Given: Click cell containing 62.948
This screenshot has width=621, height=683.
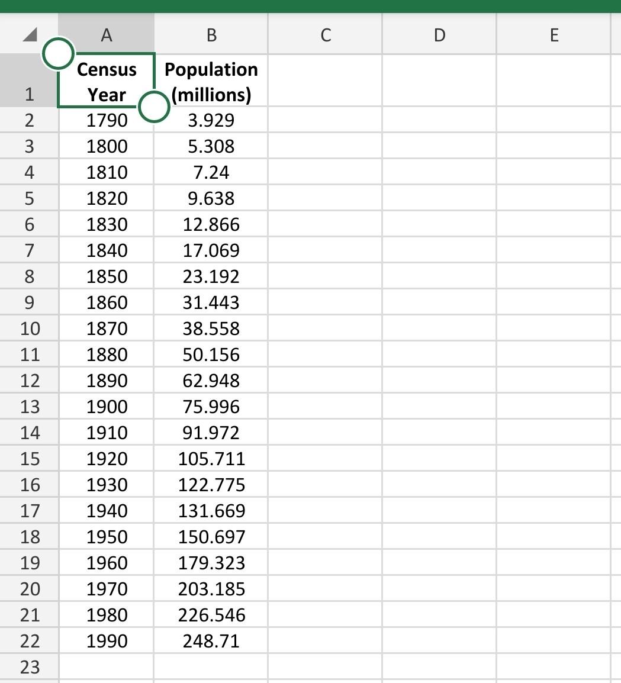Looking at the screenshot, I should click(x=211, y=381).
